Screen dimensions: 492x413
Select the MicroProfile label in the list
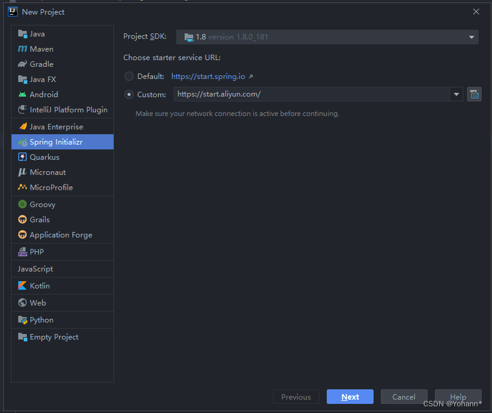(51, 187)
